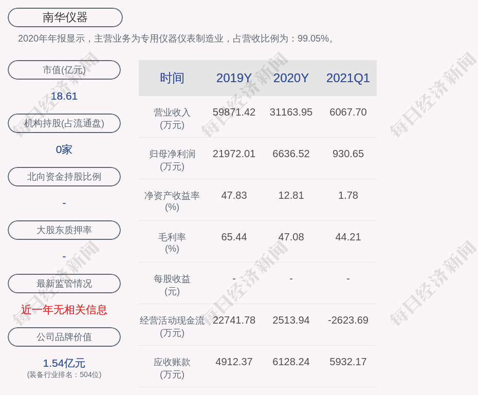
Task: Click ROE value 12.81
Action: 291,195
